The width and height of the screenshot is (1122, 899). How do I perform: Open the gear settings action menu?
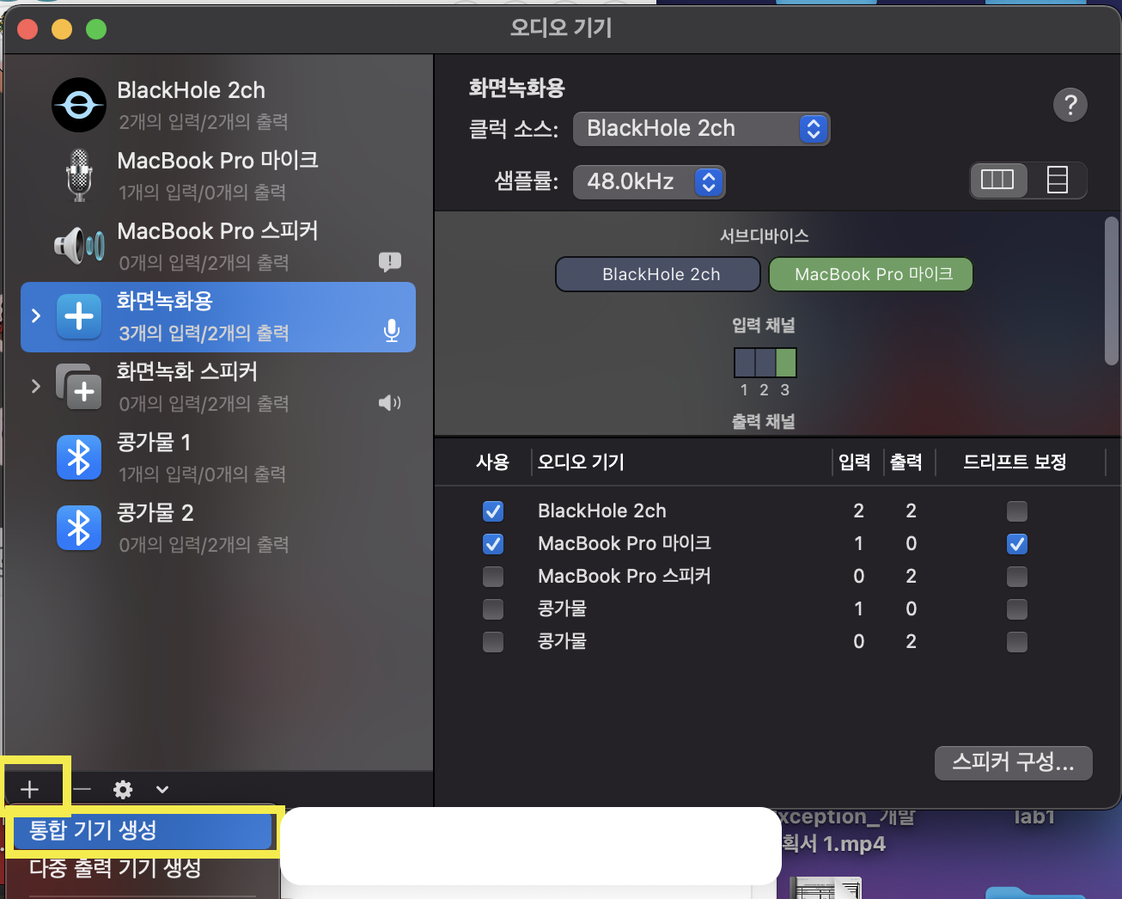click(x=123, y=789)
